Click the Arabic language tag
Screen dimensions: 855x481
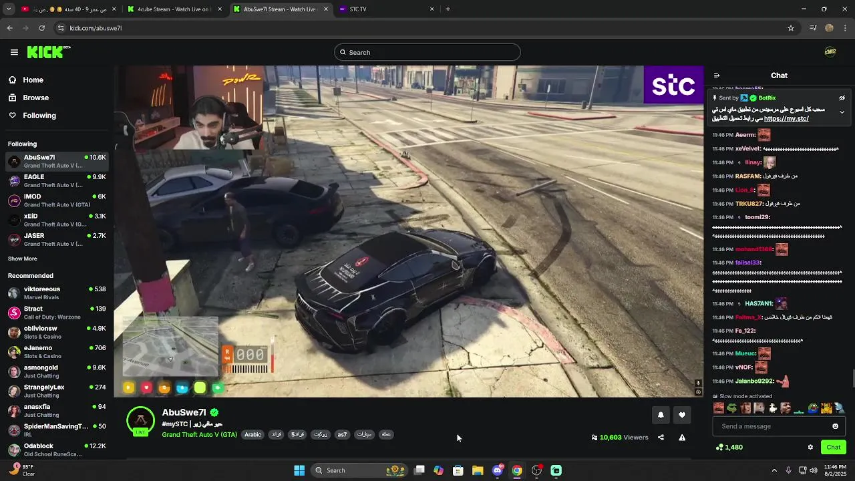253,435
